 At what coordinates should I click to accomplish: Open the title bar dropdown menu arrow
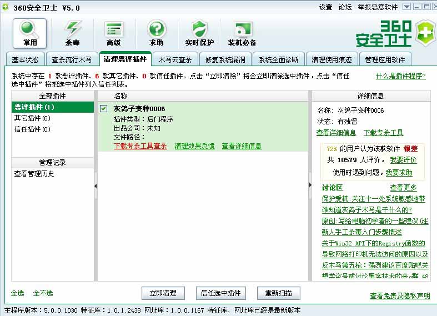click(406, 7)
